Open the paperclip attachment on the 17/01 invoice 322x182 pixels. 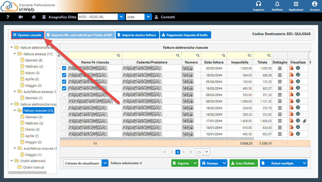tap(305, 121)
